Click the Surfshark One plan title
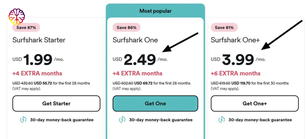The width and height of the screenshot is (306, 139). click(x=135, y=40)
